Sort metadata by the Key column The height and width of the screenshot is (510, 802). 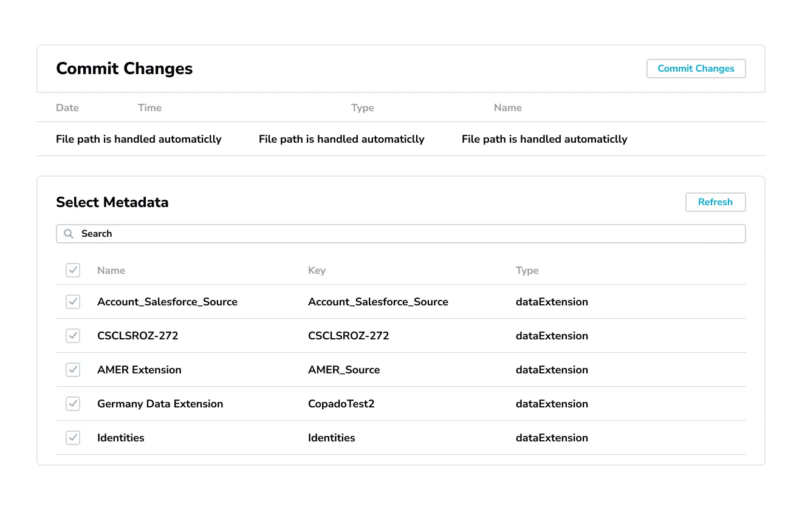pos(317,270)
